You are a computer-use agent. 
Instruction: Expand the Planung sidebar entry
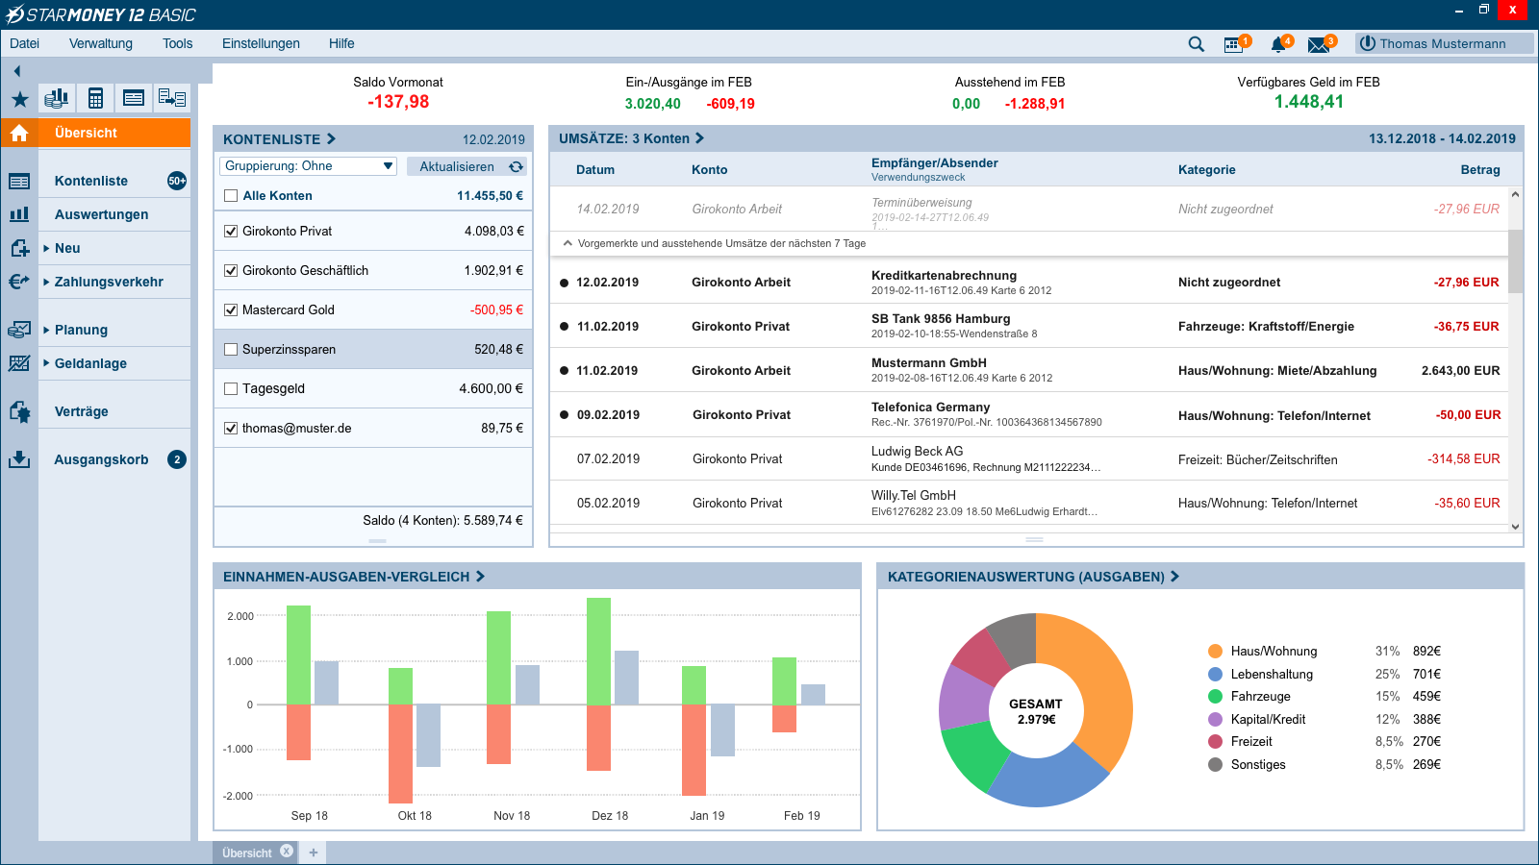(46, 330)
